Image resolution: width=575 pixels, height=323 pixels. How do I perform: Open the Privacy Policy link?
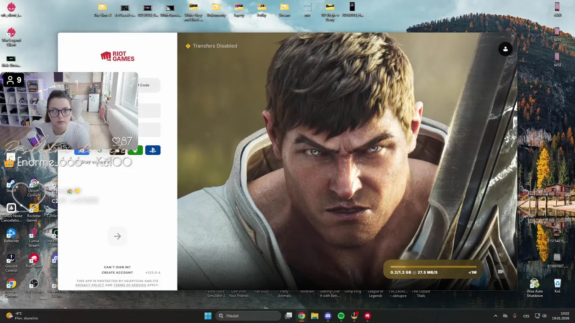89,285
